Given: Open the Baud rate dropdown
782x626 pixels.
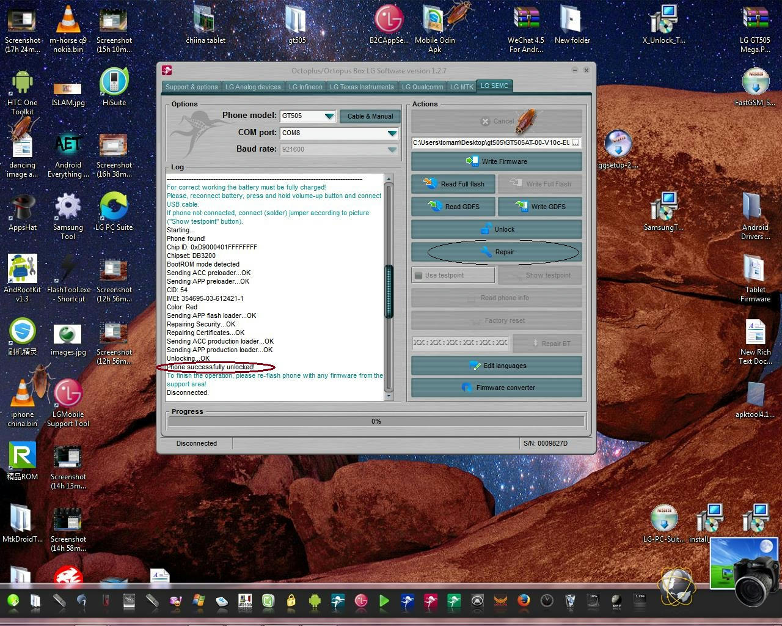Looking at the screenshot, I should (392, 149).
